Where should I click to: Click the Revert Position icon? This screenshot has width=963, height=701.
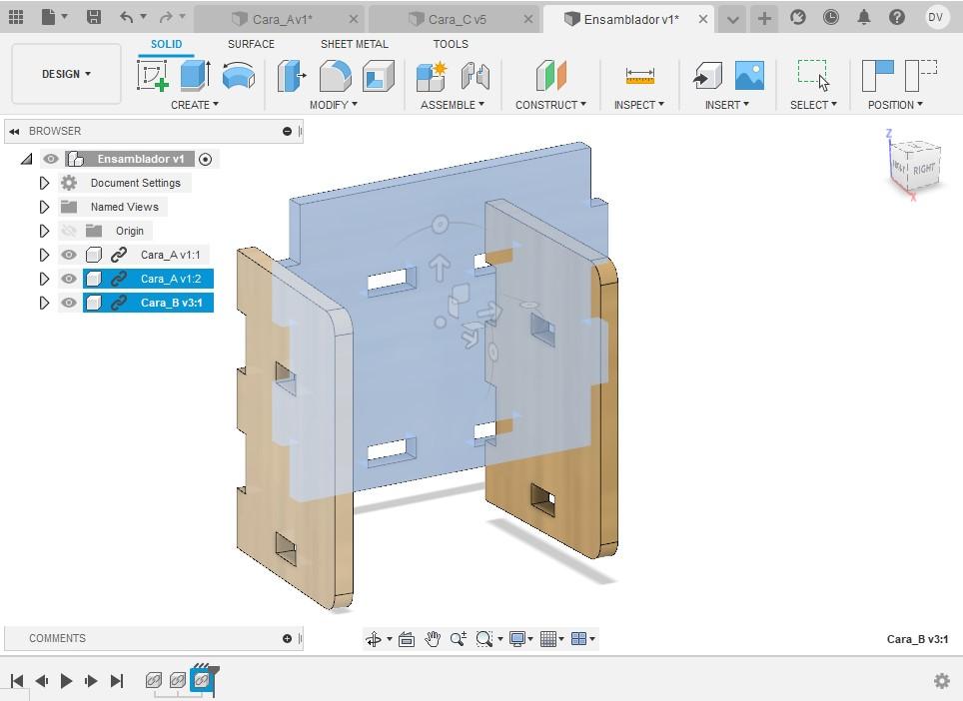pos(921,76)
